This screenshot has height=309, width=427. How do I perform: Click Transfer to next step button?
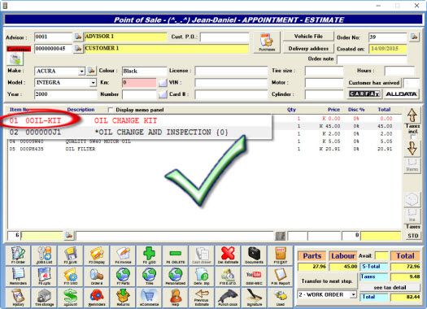point(327,281)
